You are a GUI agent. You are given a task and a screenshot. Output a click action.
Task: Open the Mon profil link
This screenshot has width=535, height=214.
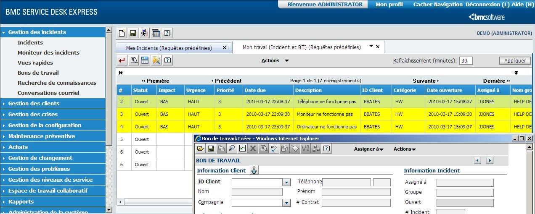click(389, 4)
